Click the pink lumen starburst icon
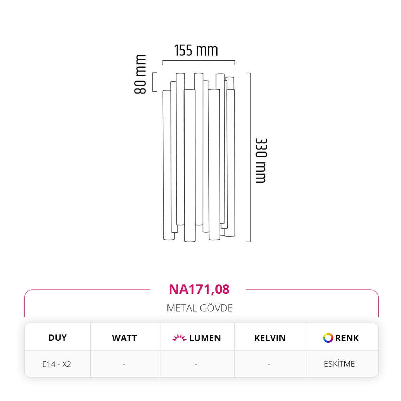 coord(179,338)
